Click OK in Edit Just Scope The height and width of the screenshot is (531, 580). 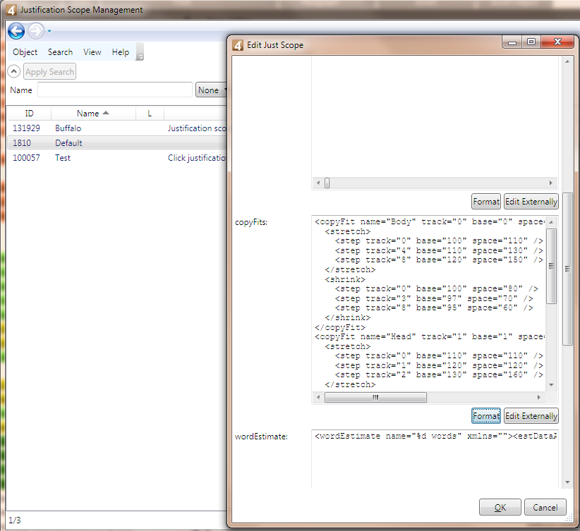(500, 507)
